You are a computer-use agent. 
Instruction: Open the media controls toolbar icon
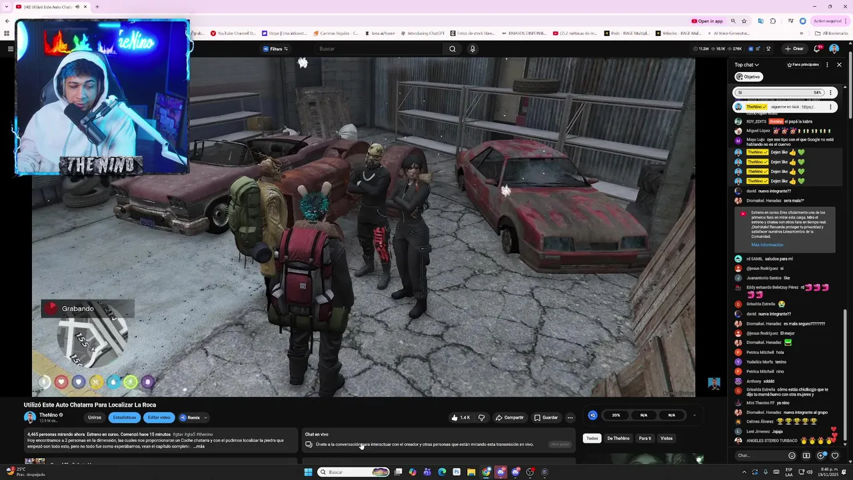[790, 21]
